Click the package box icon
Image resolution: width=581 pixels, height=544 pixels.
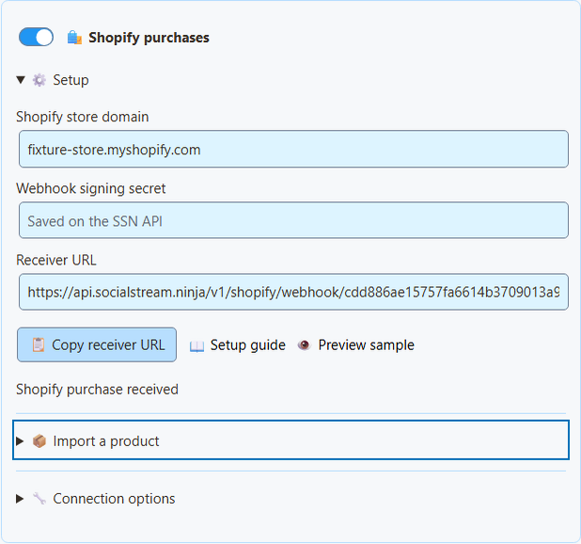(39, 440)
